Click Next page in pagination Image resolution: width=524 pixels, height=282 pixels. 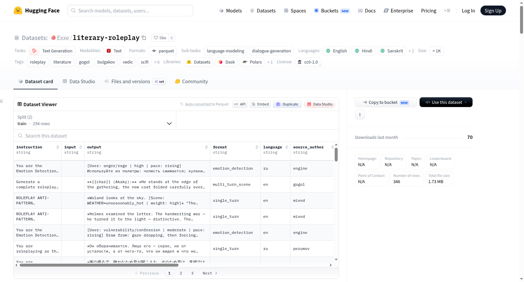210,273
